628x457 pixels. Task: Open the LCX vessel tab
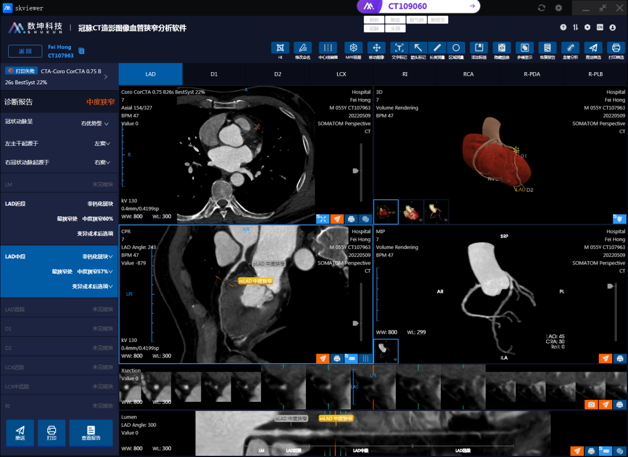point(341,74)
